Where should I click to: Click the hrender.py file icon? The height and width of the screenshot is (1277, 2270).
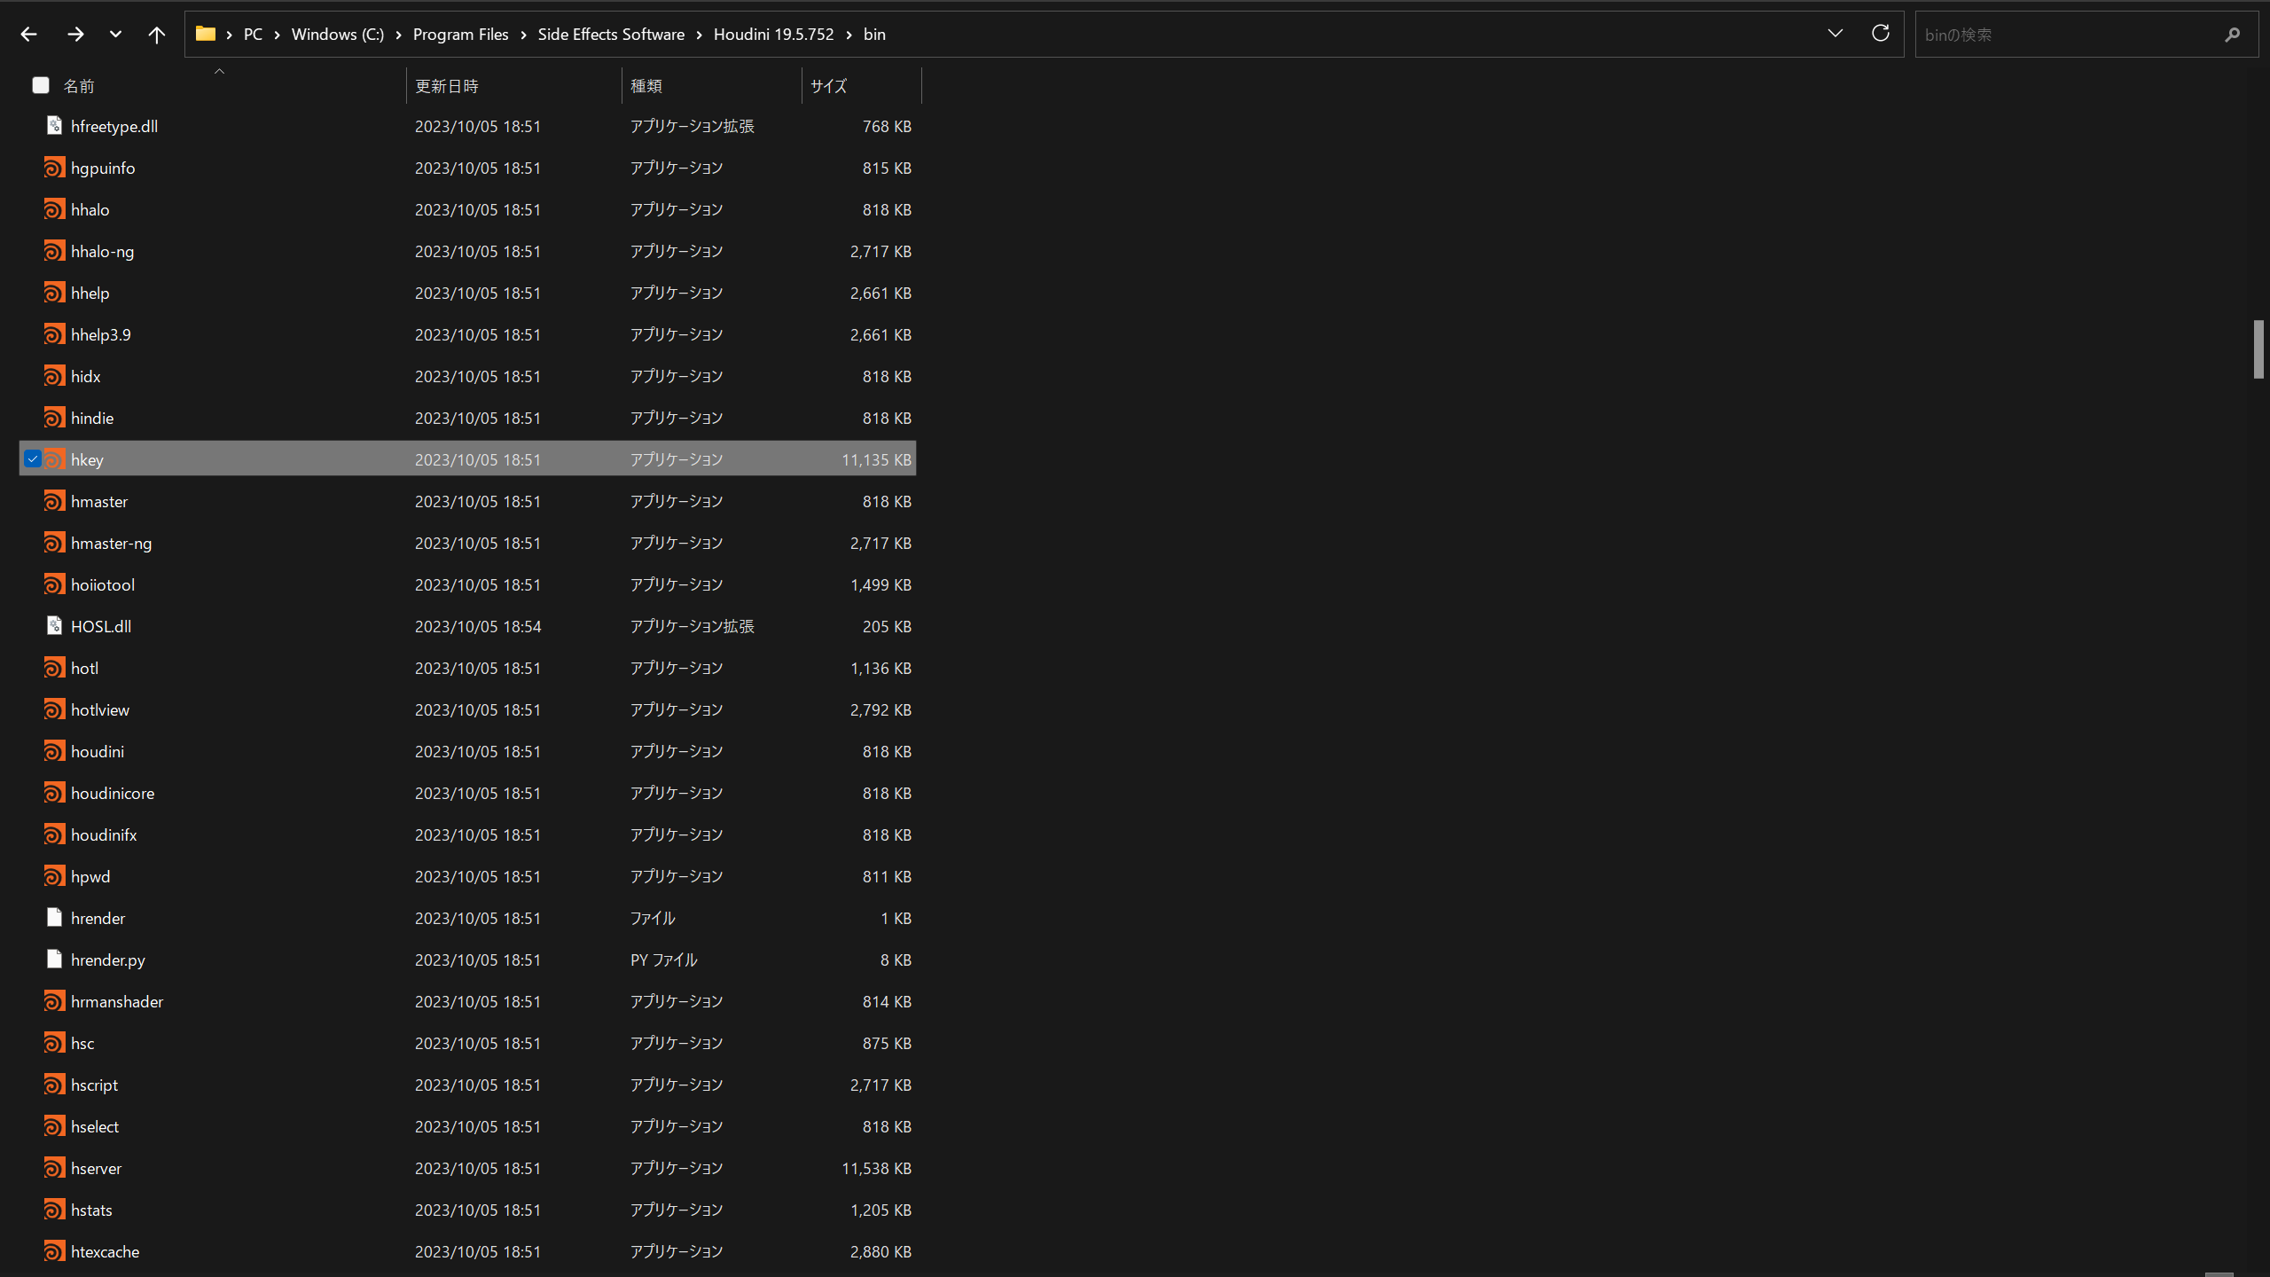tap(54, 960)
